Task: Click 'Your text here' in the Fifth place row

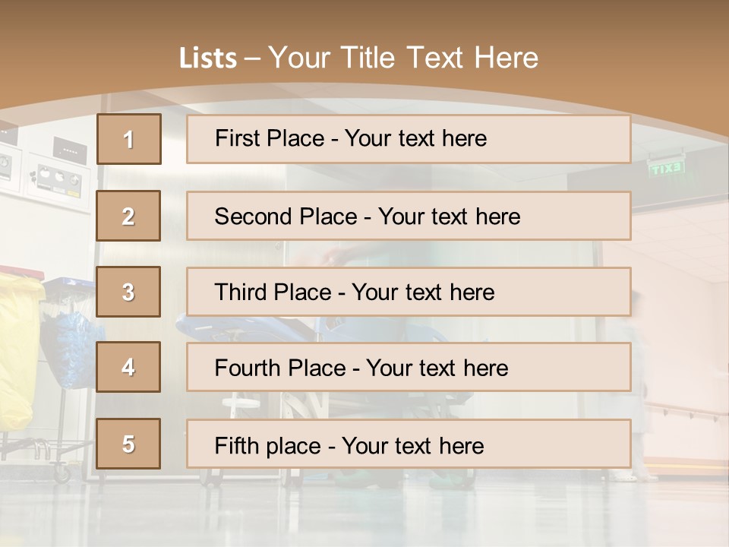Action: 412,445
